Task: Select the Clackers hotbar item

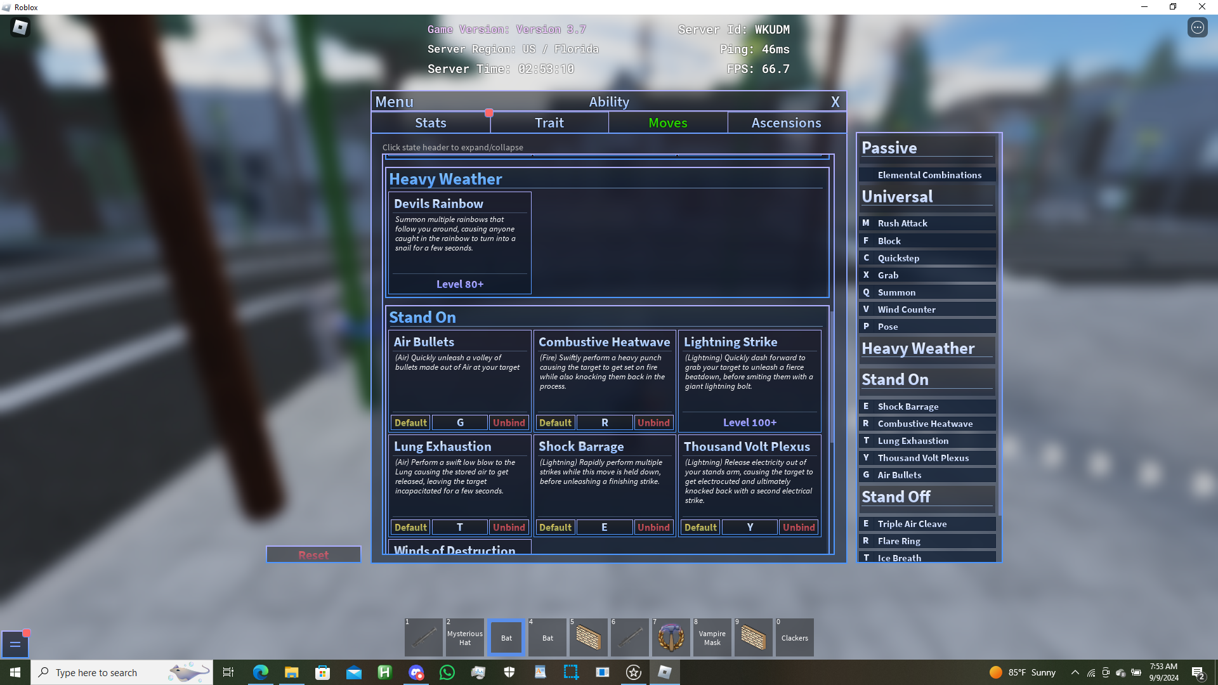Action: (x=794, y=637)
